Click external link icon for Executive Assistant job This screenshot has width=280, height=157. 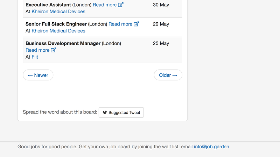pos(120,5)
